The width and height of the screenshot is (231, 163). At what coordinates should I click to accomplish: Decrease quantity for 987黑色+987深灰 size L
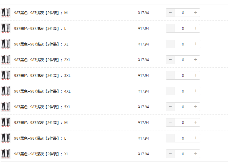point(170,138)
